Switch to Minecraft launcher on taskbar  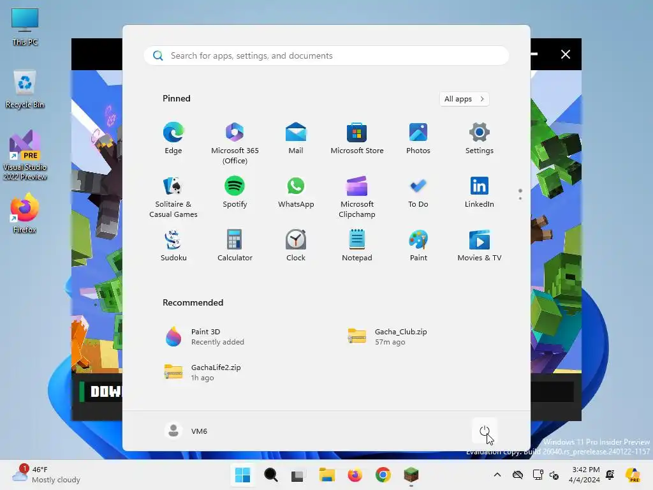point(411,475)
